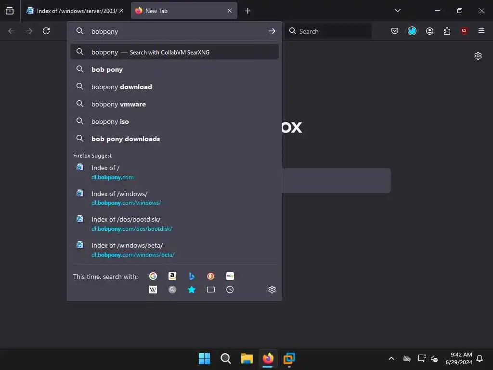Open the Extensions puzzle icon
The image size is (493, 370).
[x=447, y=31]
